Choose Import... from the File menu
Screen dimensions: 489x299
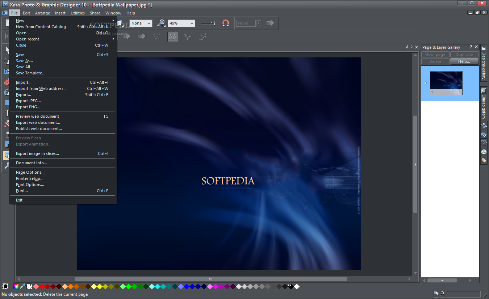[x=24, y=82]
